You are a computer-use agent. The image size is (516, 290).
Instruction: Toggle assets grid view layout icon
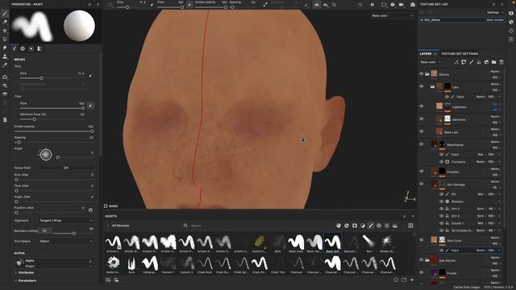(x=410, y=226)
